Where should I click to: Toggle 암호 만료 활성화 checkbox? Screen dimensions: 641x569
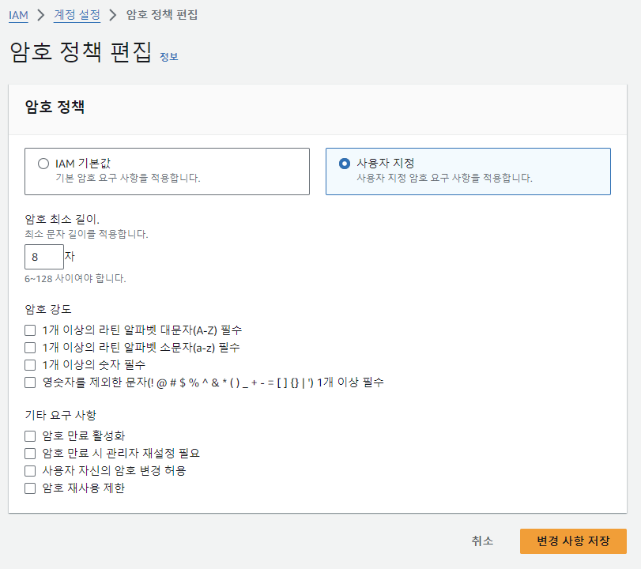pyautogui.click(x=30, y=436)
